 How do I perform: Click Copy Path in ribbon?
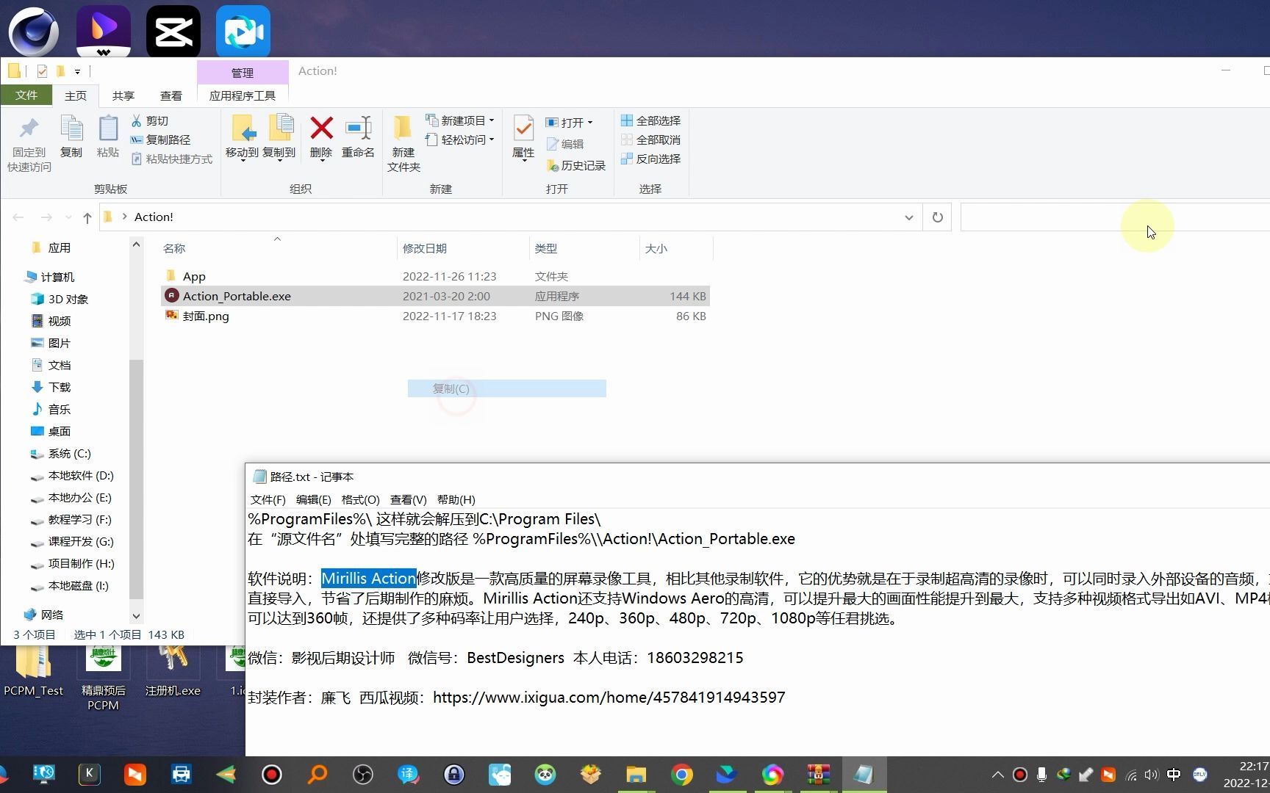coord(160,140)
